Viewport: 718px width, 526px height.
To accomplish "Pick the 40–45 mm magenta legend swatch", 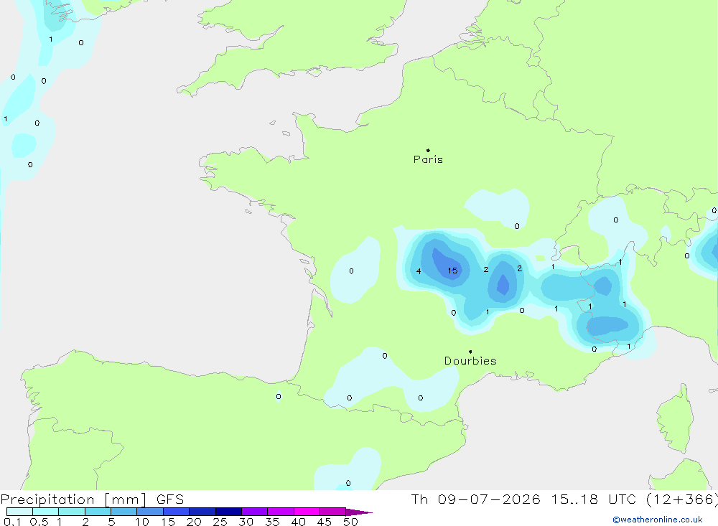I will pyautogui.click(x=307, y=512).
